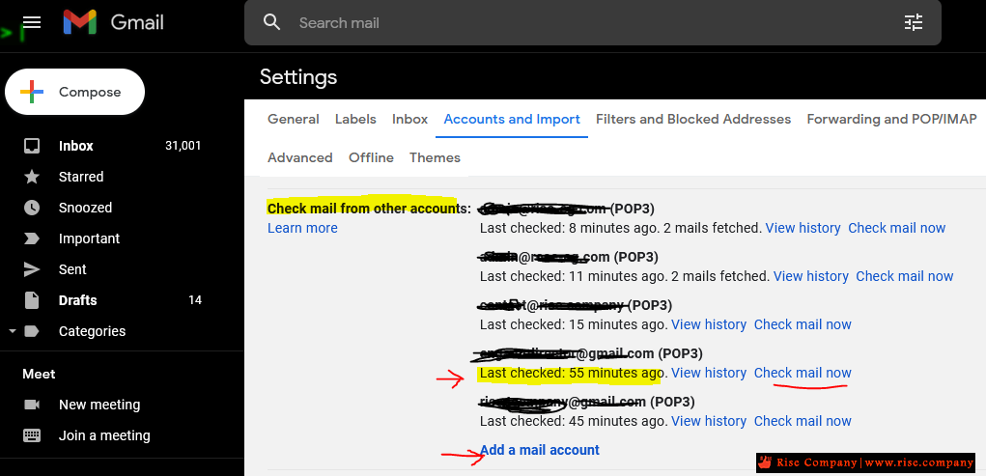986x476 pixels.
Task: Click the Inbox count 31,001
Action: pos(183,146)
